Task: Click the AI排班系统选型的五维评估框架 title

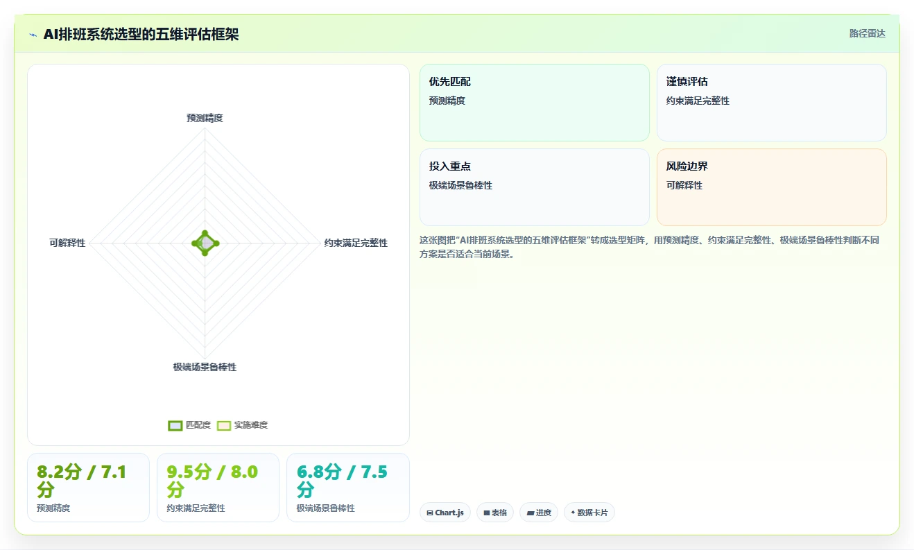Action: tap(141, 34)
